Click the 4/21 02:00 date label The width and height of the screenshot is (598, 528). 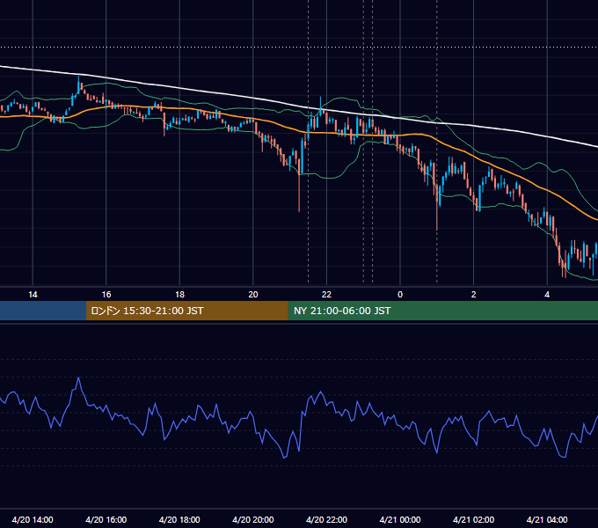point(473,519)
